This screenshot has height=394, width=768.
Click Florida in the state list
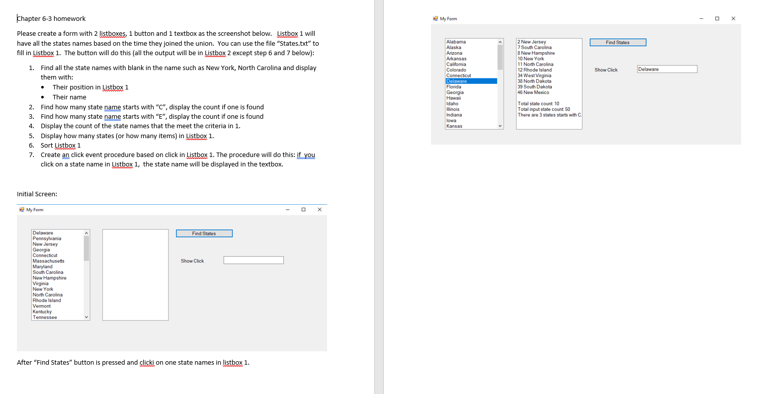click(454, 86)
